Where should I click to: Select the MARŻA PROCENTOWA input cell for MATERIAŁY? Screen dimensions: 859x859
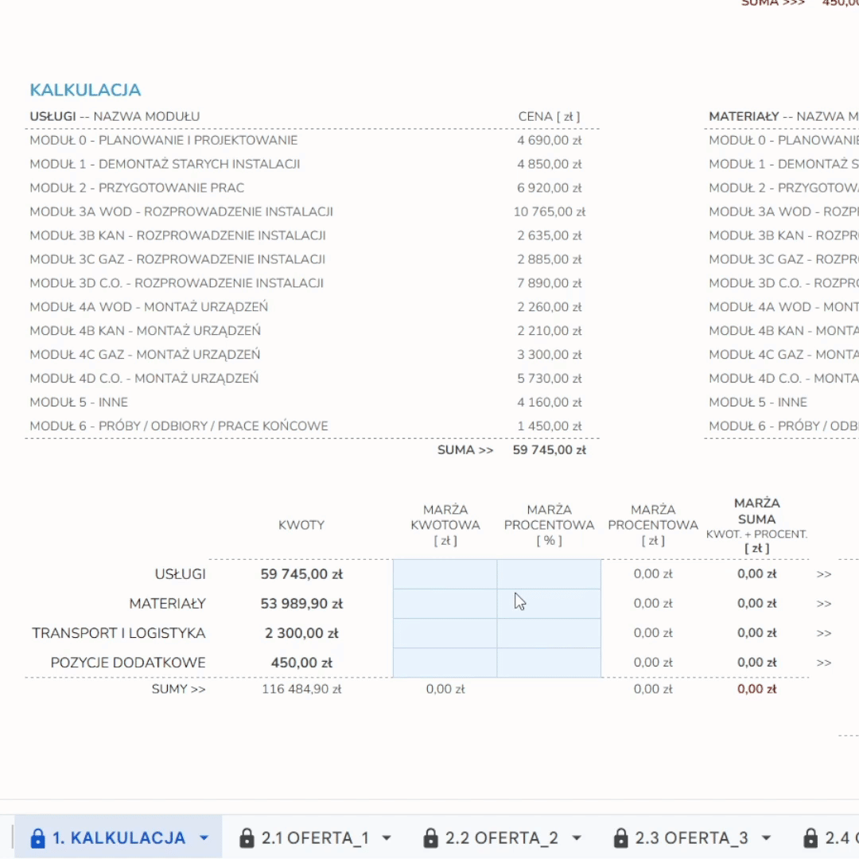(x=549, y=604)
